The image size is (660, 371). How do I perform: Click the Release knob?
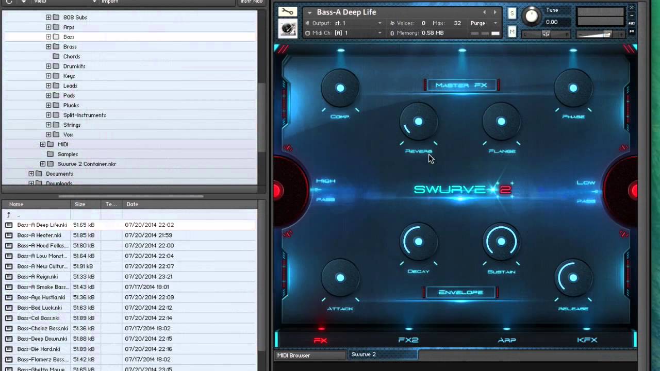[573, 278]
